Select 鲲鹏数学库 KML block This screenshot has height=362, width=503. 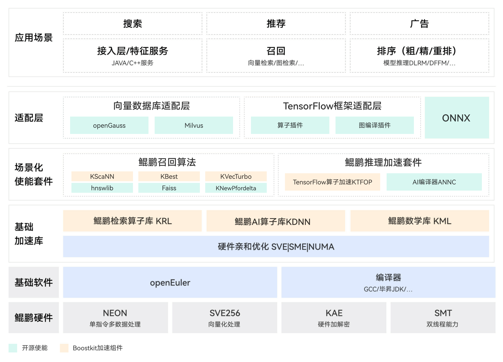[x=420, y=221]
